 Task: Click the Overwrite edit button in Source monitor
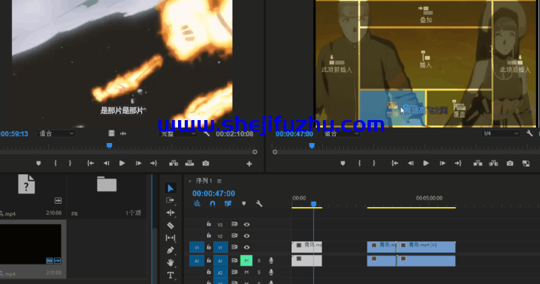189,163
